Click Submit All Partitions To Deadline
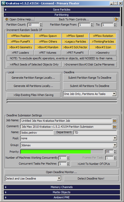This screenshot has width=124, height=202. coord(90,86)
